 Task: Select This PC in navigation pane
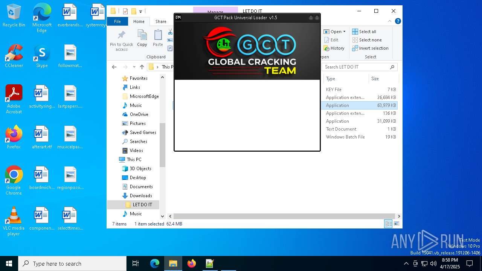coord(134,160)
